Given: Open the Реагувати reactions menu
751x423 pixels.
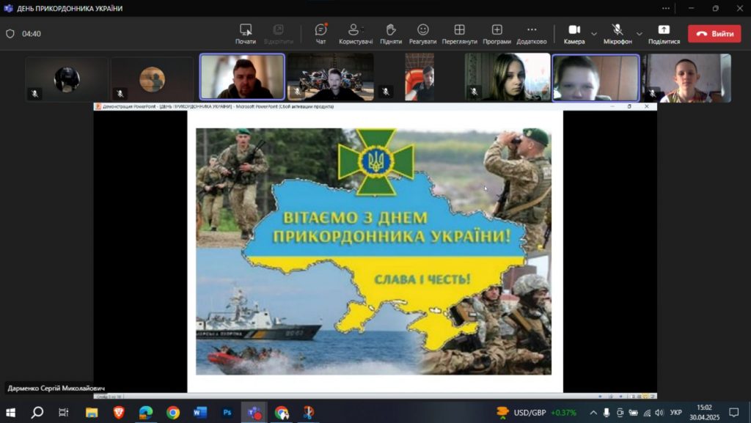Looking at the screenshot, I should click(422, 34).
